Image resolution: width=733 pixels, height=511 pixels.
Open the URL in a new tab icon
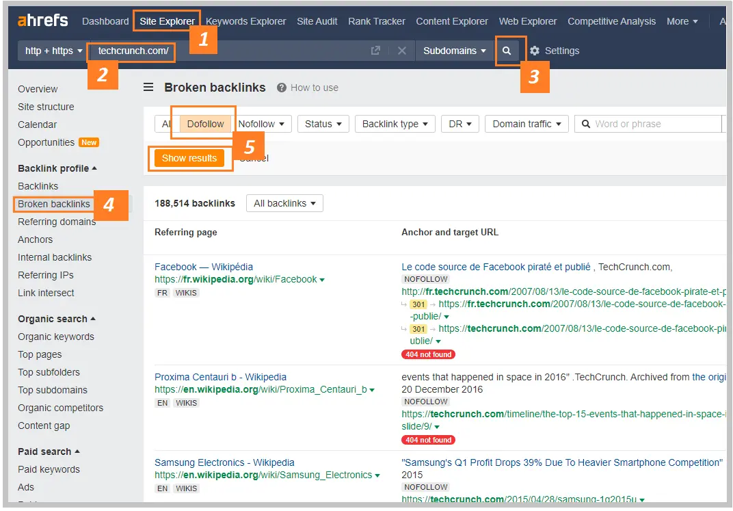pos(375,51)
